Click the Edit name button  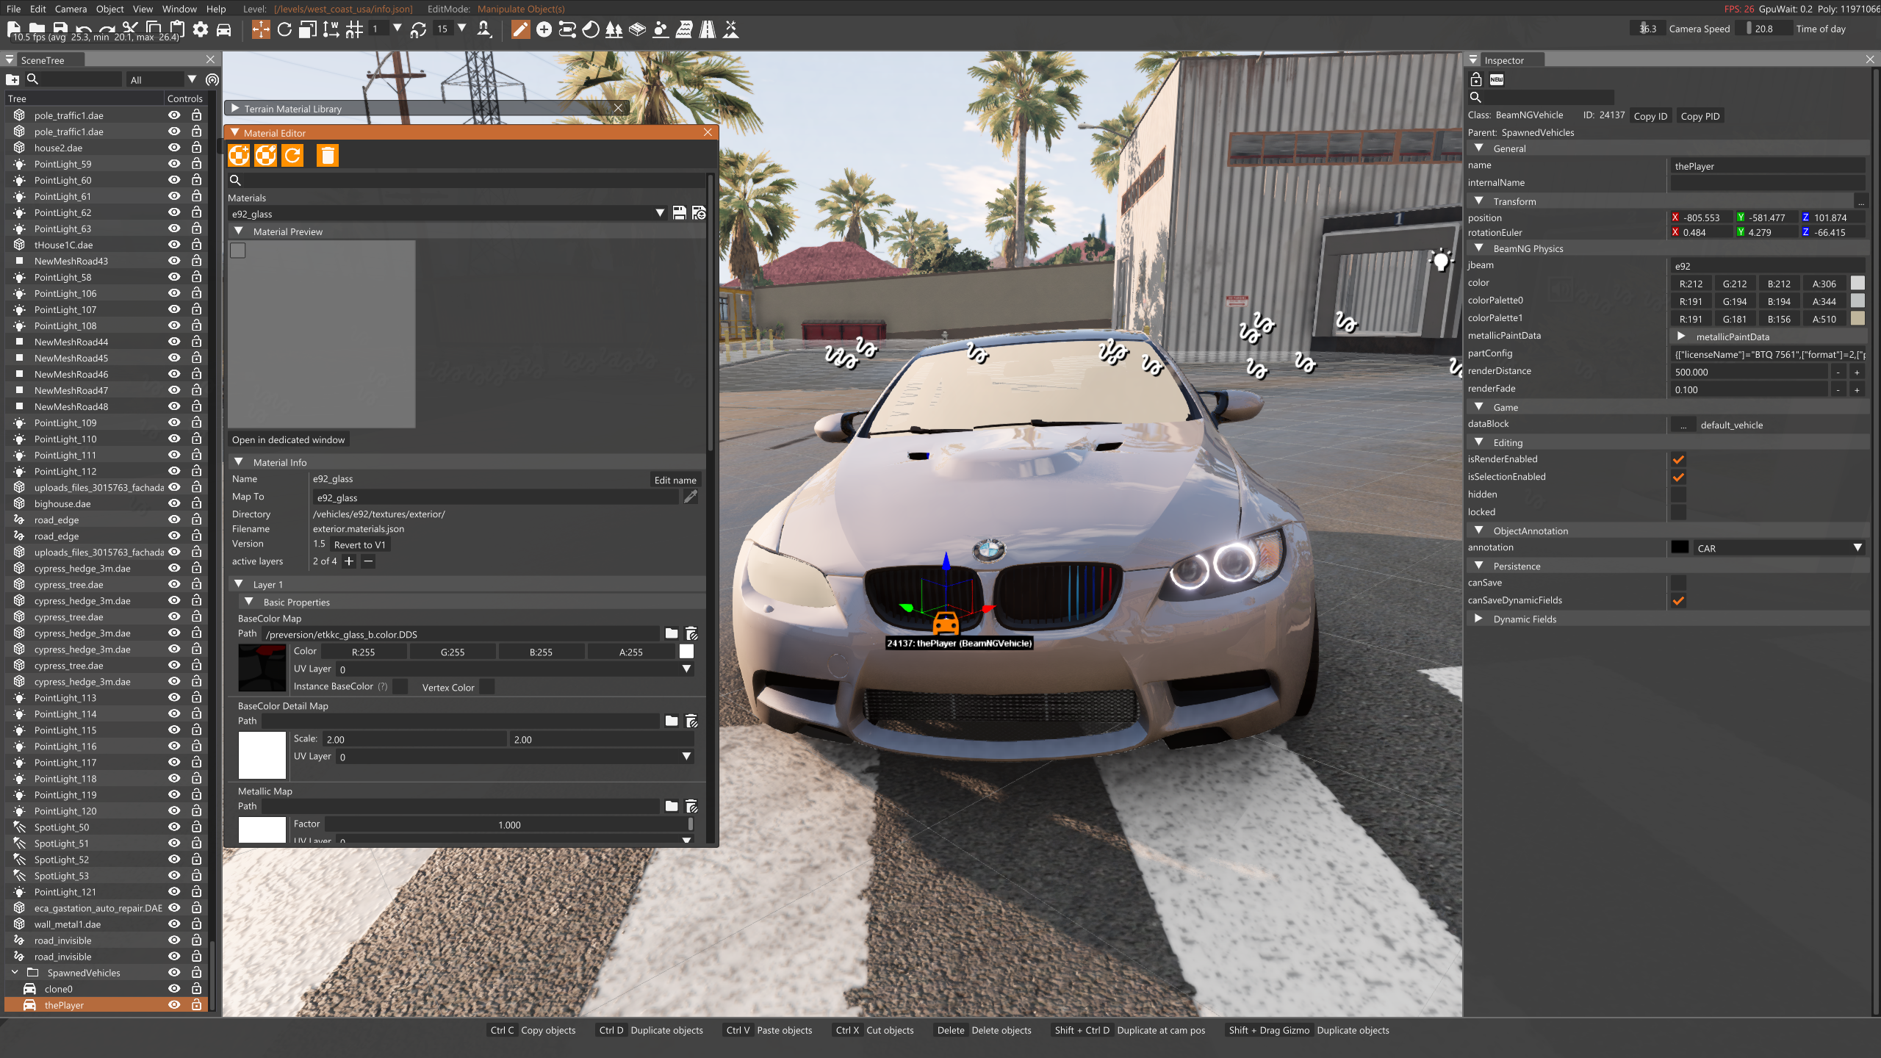675,480
